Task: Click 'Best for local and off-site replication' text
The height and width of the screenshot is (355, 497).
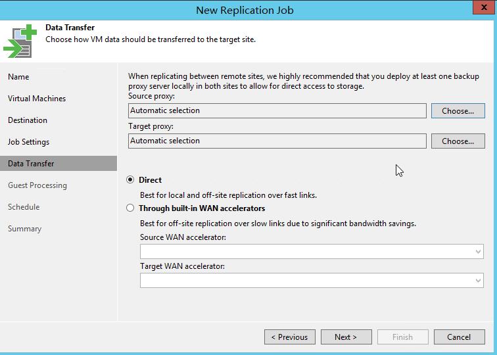Action: (x=228, y=195)
